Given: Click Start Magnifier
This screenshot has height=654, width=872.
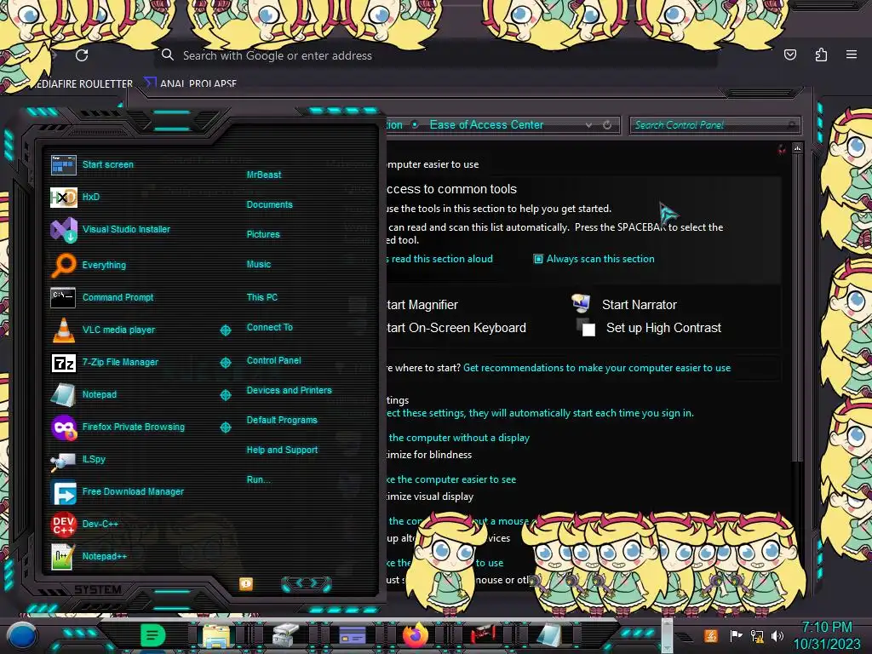Looking at the screenshot, I should [x=422, y=305].
